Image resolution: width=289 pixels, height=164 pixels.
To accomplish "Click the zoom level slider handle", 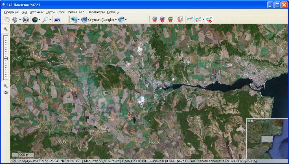I will click(5, 59).
